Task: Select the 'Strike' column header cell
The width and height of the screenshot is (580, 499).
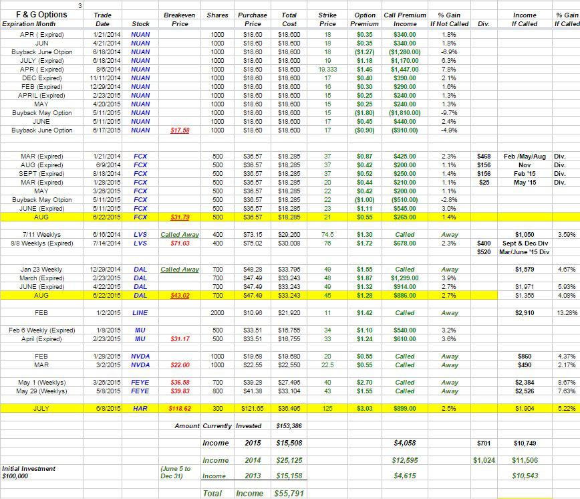Action: [x=327, y=15]
